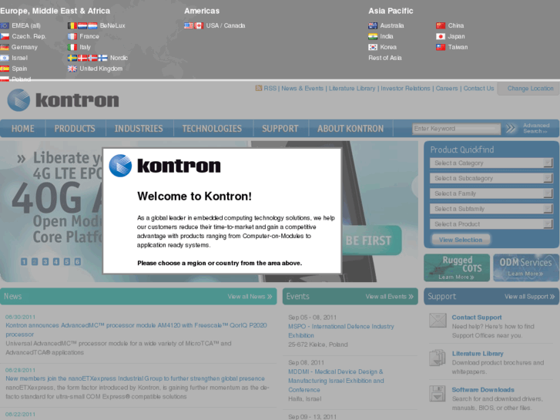This screenshot has width=560, height=420.
Task: Select the Australia flag icon
Action: [x=373, y=25]
